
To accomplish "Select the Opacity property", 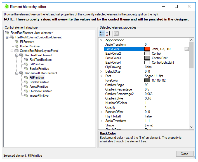I will pyautogui.click(x=110, y=107).
